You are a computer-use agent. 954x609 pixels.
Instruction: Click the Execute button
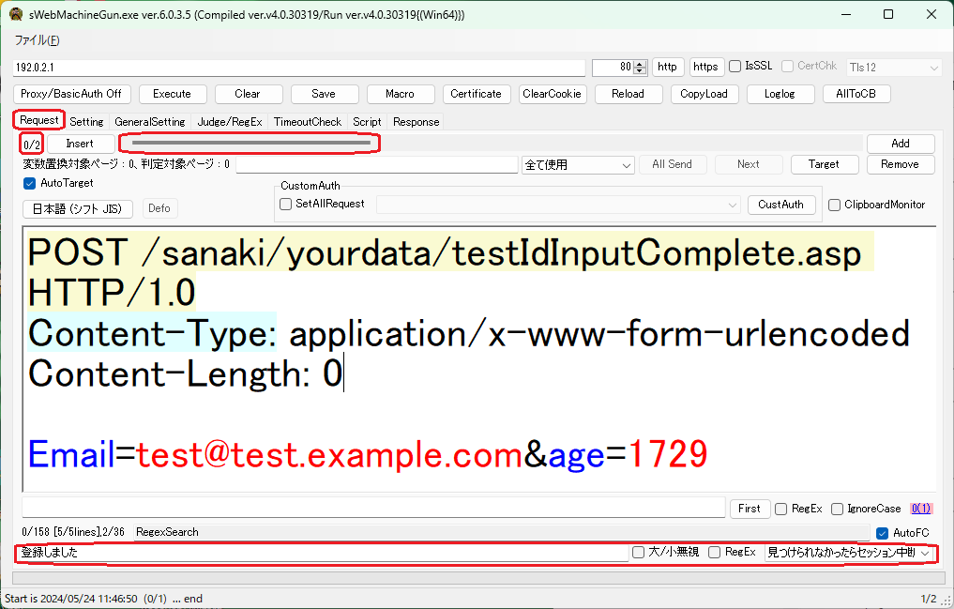pos(173,94)
